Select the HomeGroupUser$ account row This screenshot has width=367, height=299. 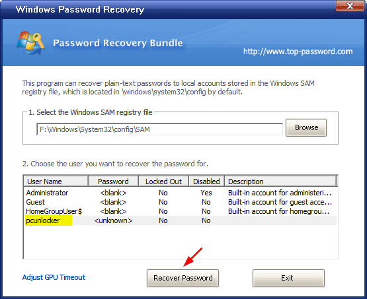pyautogui.click(x=181, y=211)
